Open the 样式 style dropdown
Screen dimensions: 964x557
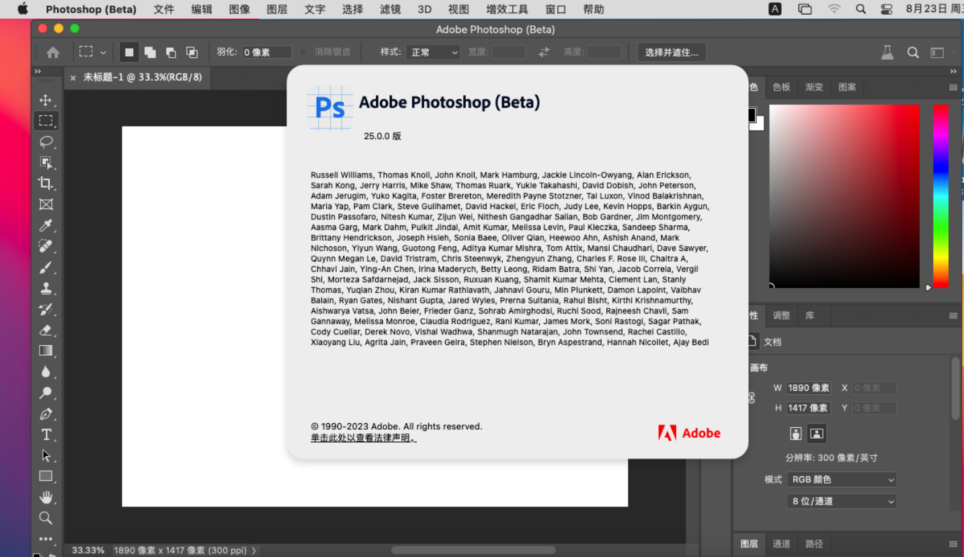tap(433, 52)
